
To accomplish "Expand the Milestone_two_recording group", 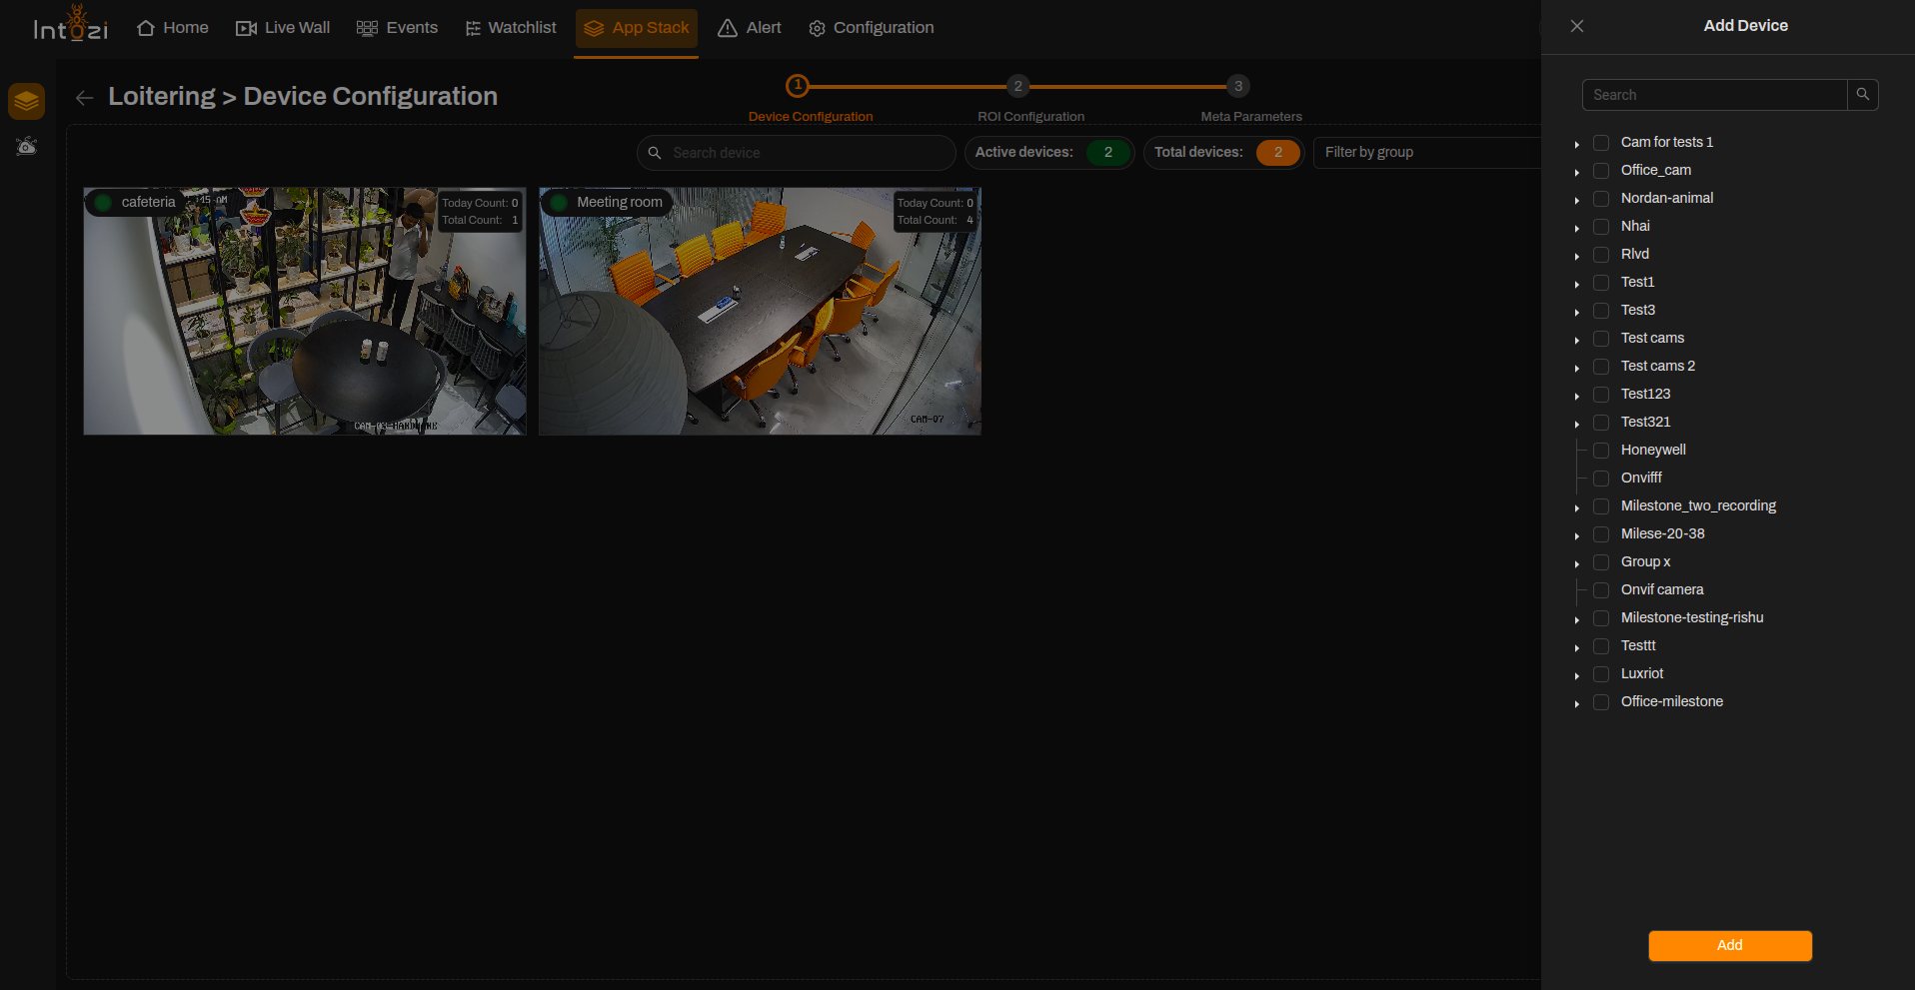I will [x=1577, y=508].
